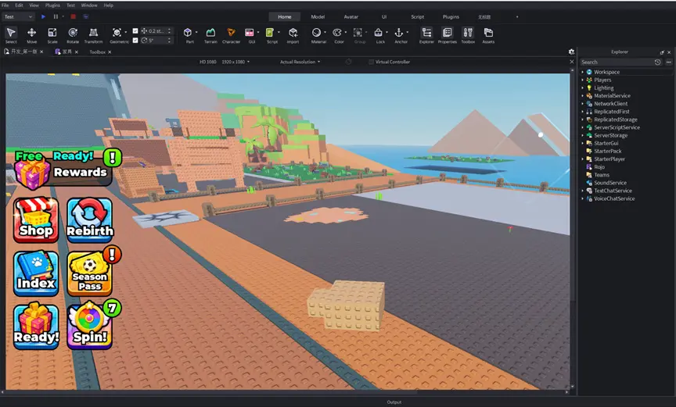This screenshot has height=407, width=676.
Task: Expand the ReplicatedStorage node
Action: click(582, 120)
